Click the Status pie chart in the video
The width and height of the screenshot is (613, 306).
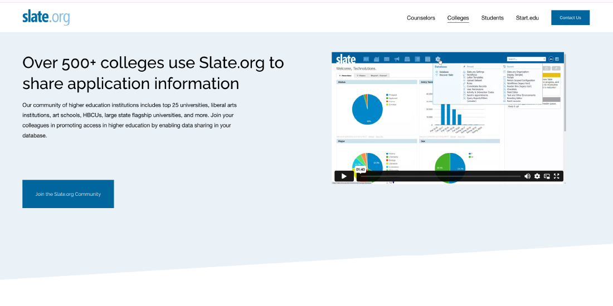pyautogui.click(x=367, y=109)
